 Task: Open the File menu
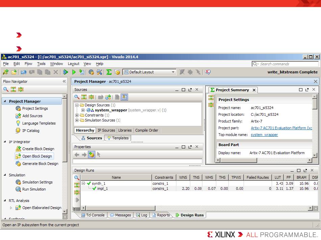[x=6, y=64]
